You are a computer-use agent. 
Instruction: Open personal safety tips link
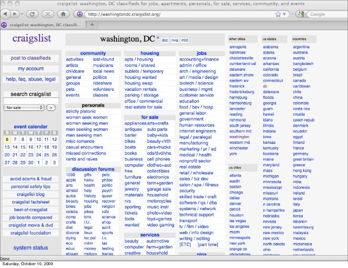pos(31,187)
